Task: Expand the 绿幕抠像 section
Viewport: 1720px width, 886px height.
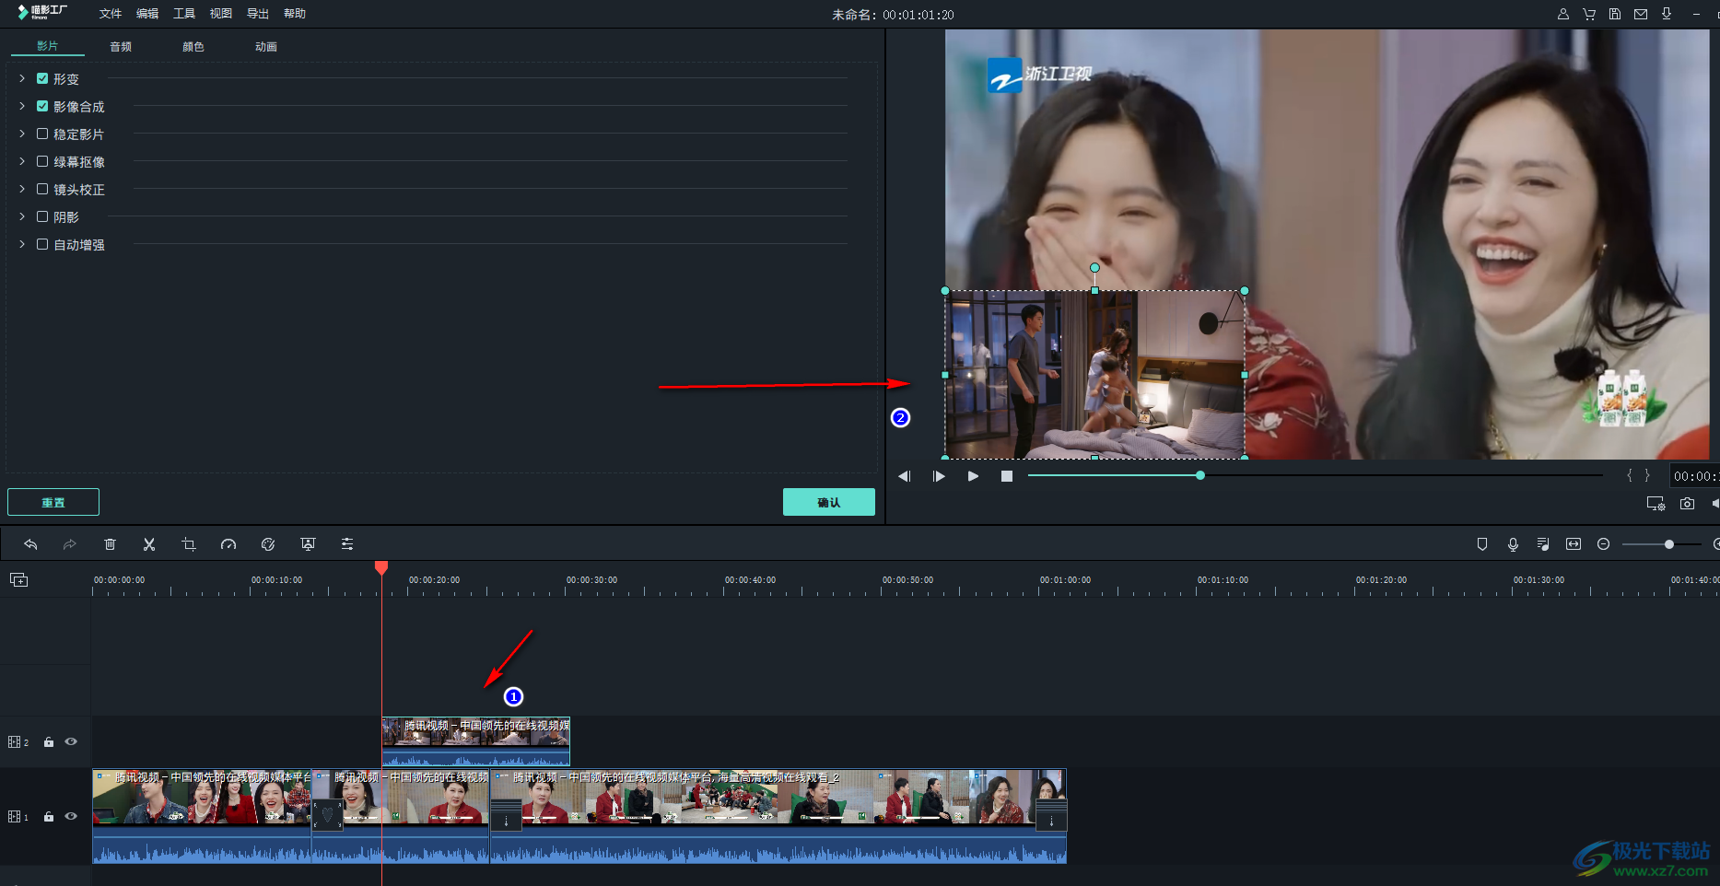Action: (22, 161)
